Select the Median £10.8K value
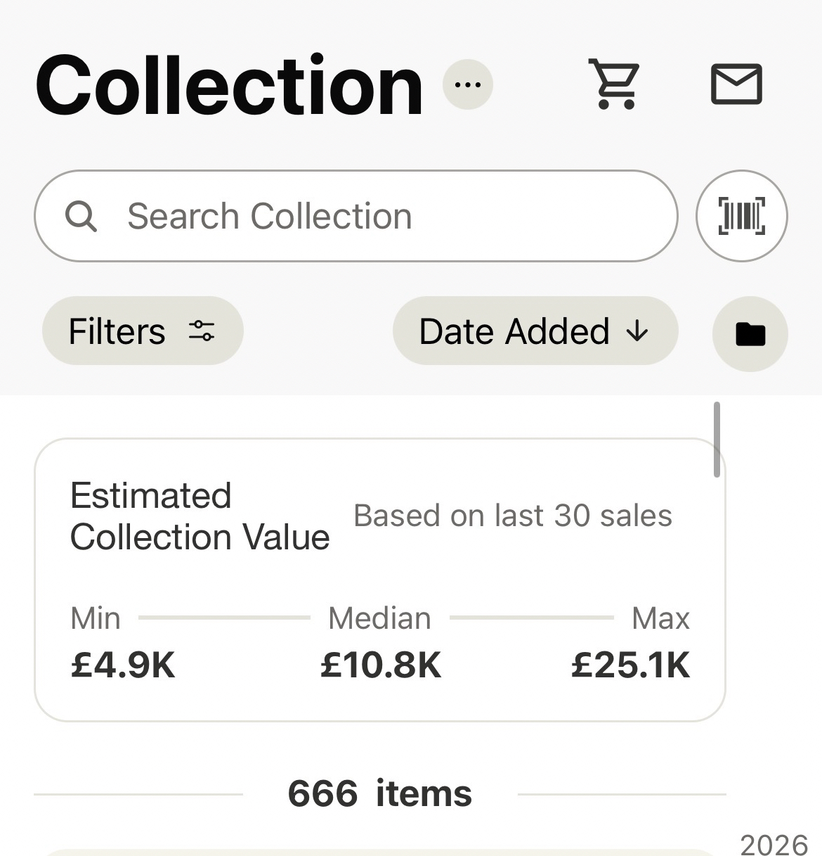Image resolution: width=822 pixels, height=856 pixels. pyautogui.click(x=381, y=665)
